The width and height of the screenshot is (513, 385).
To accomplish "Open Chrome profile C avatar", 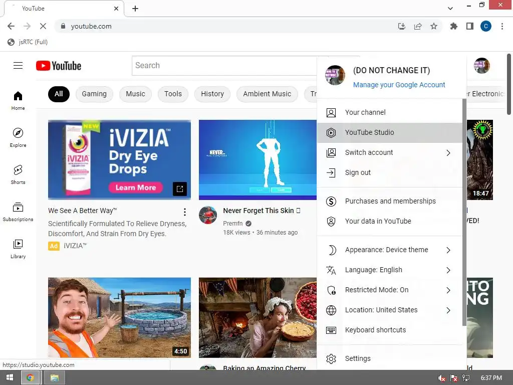I will tap(486, 26).
